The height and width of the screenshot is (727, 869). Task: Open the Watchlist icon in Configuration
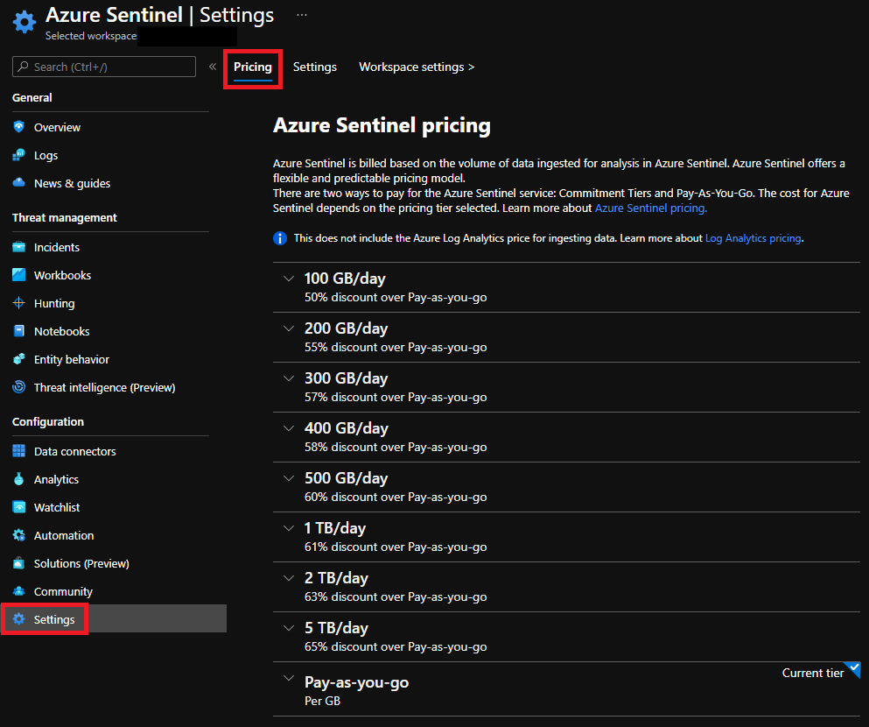click(x=19, y=507)
